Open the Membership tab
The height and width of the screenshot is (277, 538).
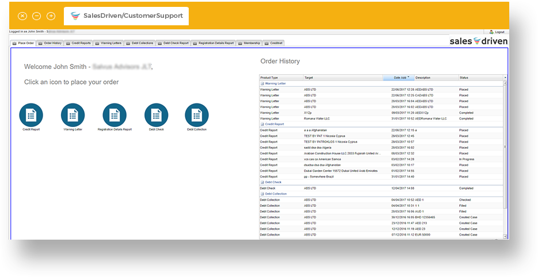click(249, 43)
